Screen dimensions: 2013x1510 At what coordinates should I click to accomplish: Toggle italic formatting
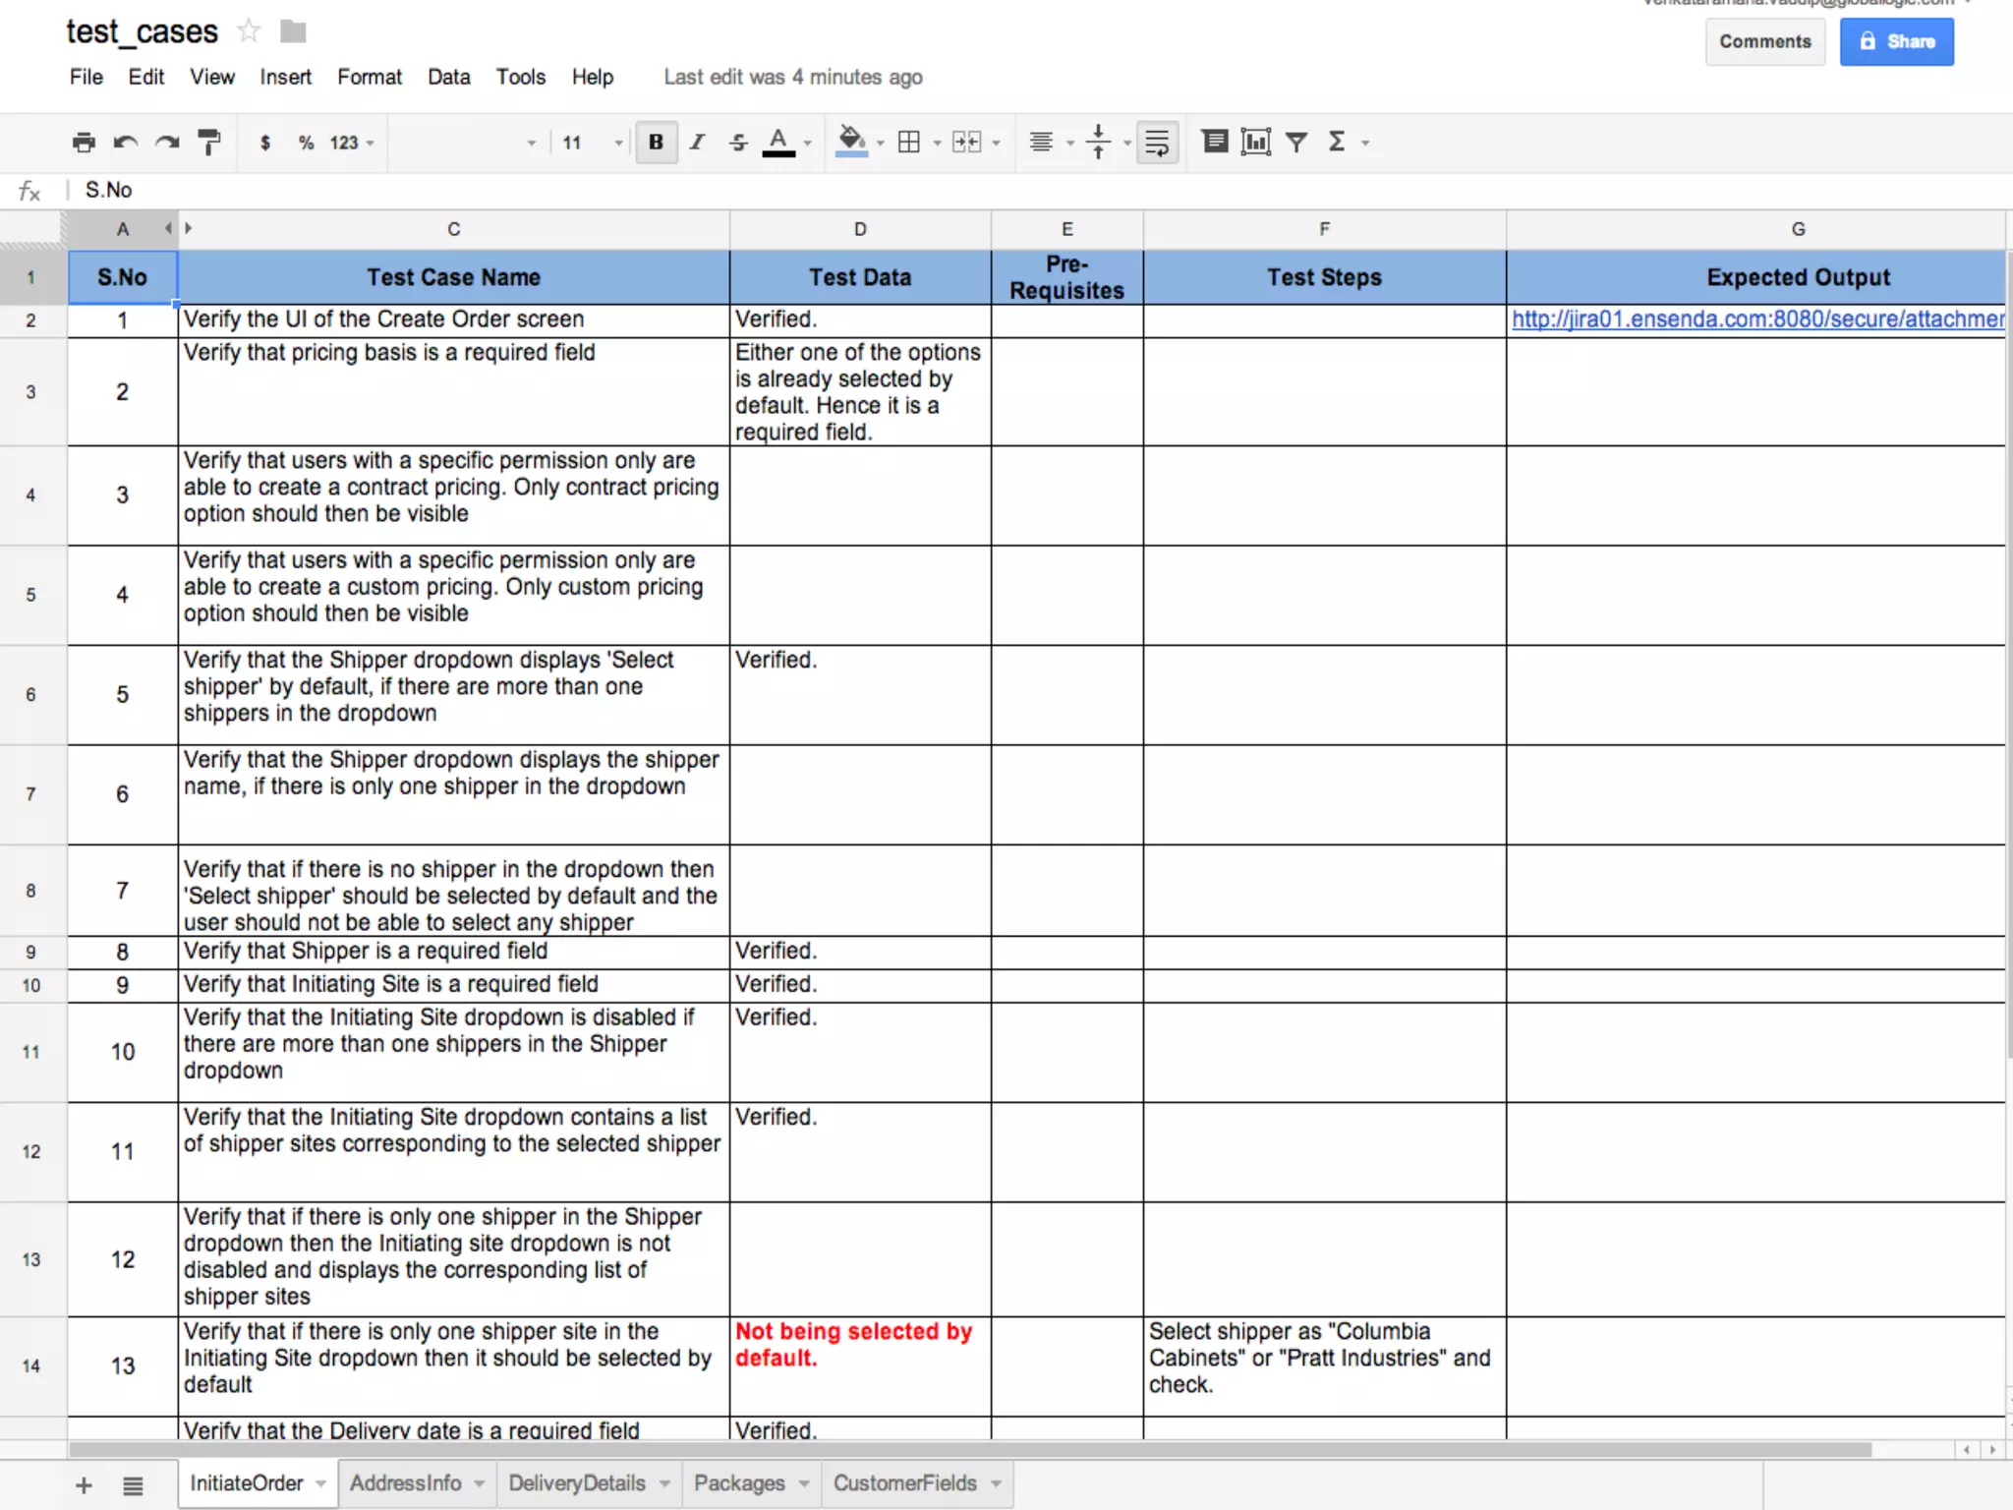coord(697,143)
